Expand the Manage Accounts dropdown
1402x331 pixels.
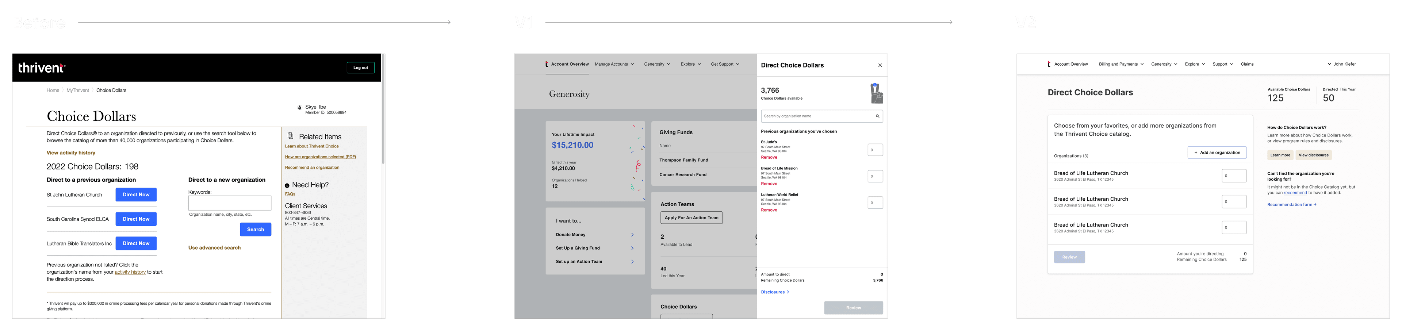coord(614,64)
